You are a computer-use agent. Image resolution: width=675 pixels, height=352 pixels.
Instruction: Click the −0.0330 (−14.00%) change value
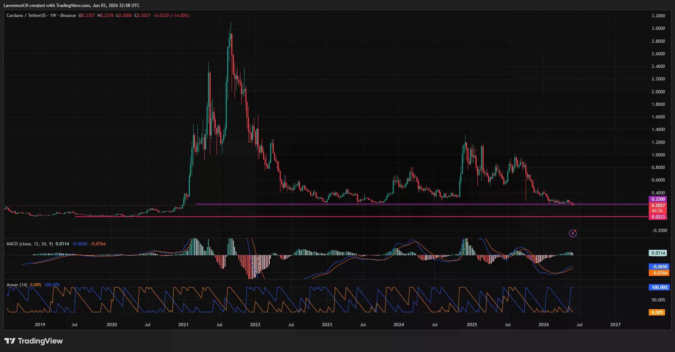pos(171,15)
